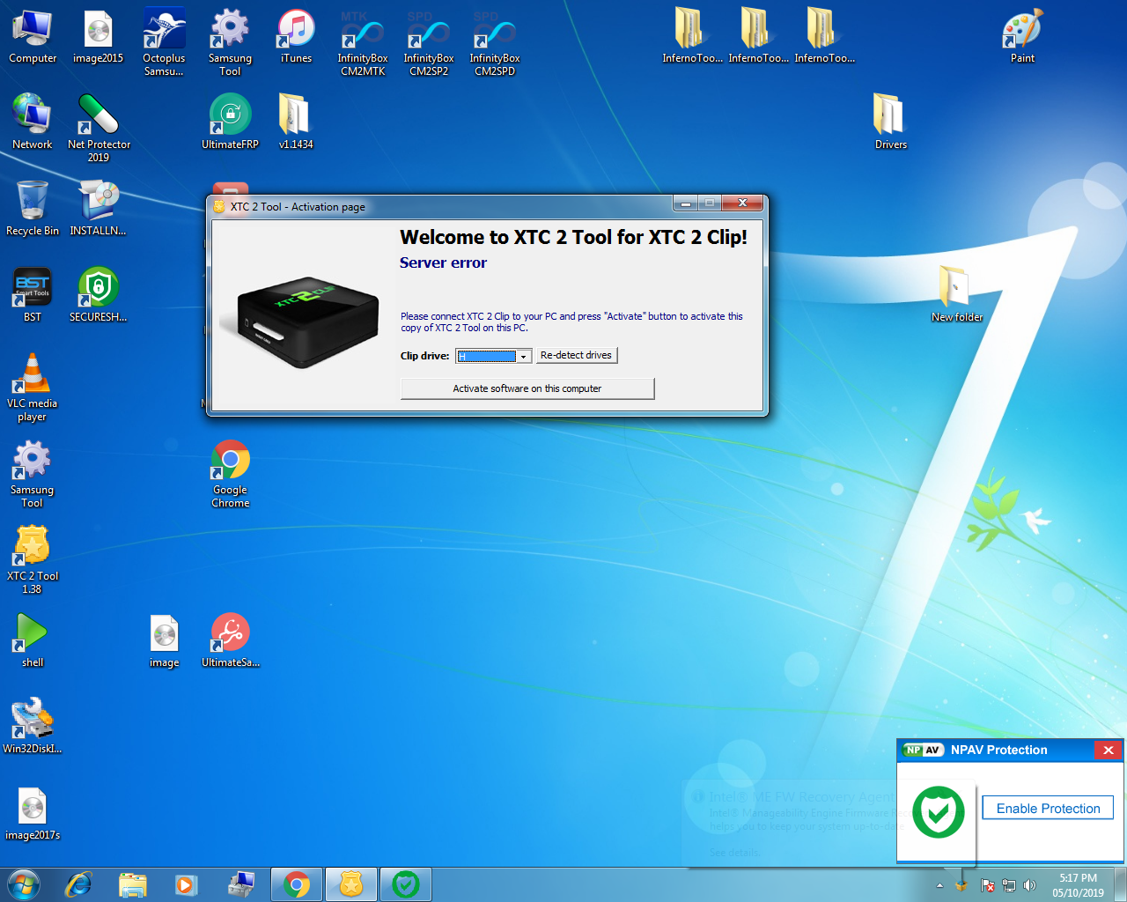
Task: Open Windows Media Player from taskbar
Action: (186, 884)
